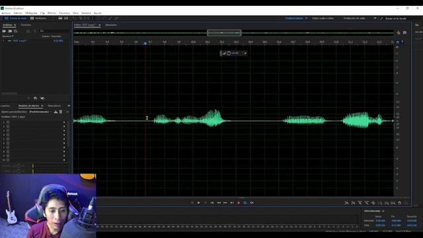Toggle power for effect slot 7
The image size is (423, 238).
8,147
